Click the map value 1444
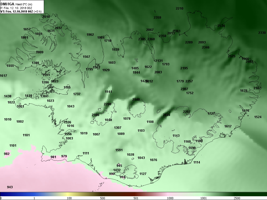This screenshot has width=267, height=200. [10, 66]
